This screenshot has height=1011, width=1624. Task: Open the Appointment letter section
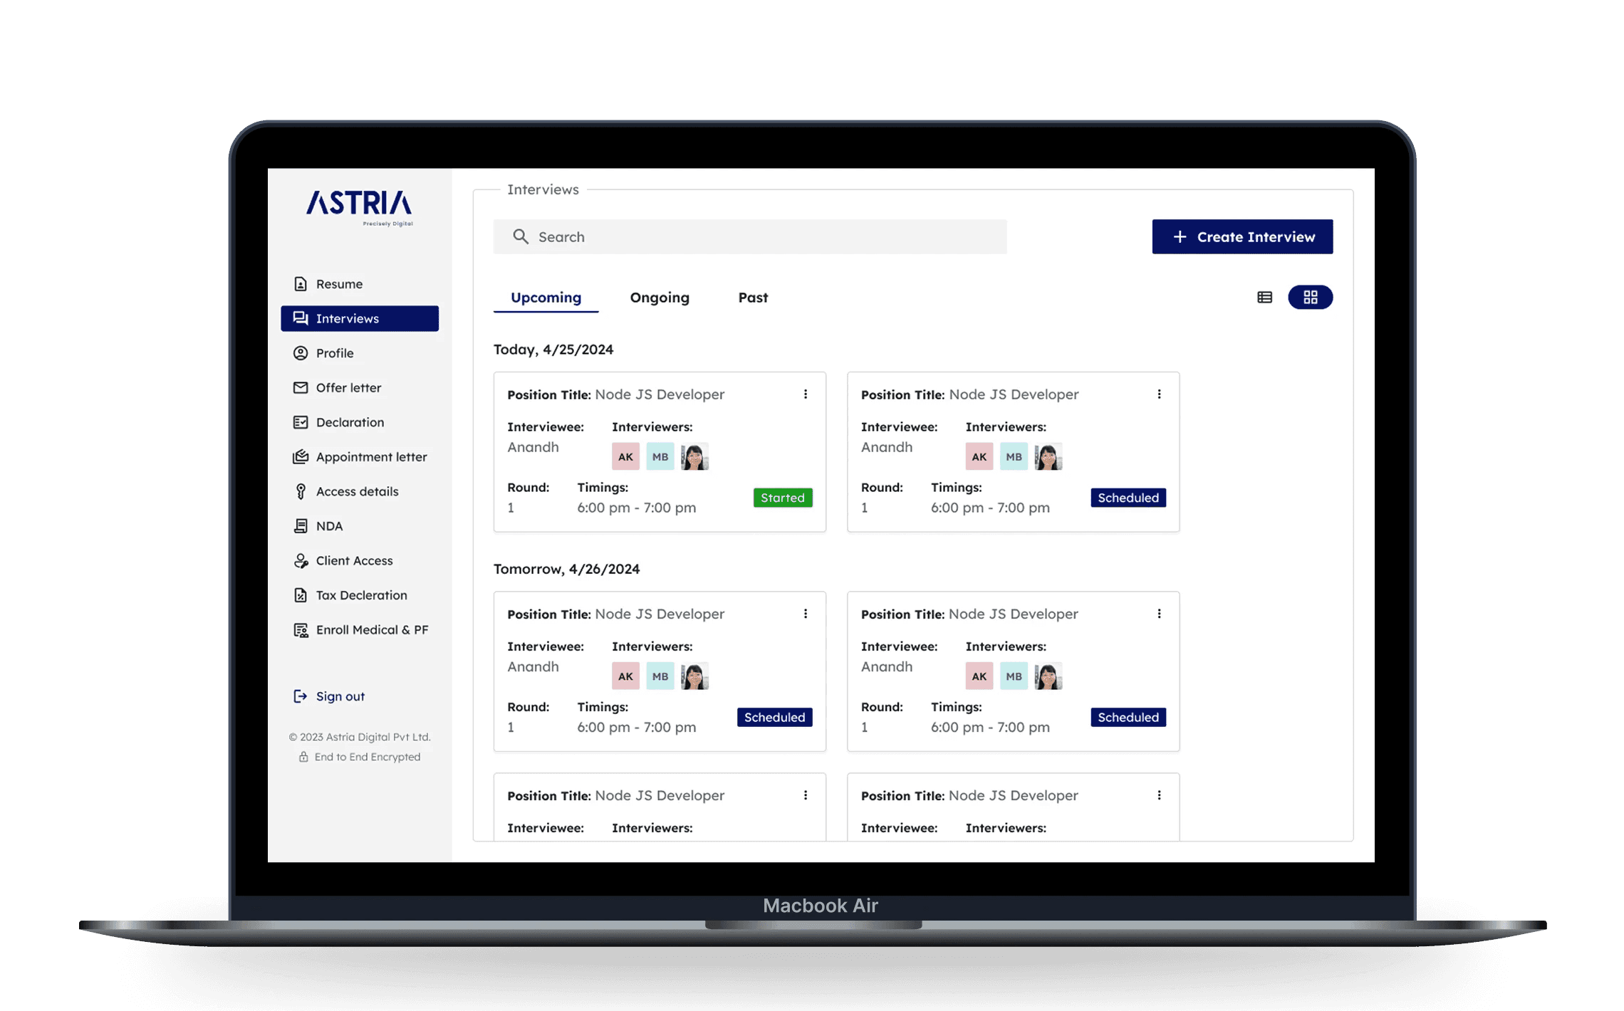371,456
